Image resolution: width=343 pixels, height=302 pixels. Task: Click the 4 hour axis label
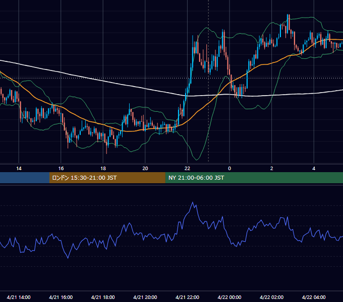coord(314,169)
